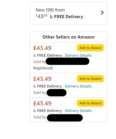The image size is (116, 139).
Task: Click the second seller's red £43.49 price
Action: click(42, 79)
